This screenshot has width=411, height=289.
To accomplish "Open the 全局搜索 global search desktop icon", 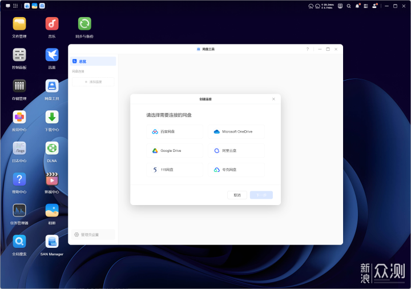I will [x=19, y=242].
